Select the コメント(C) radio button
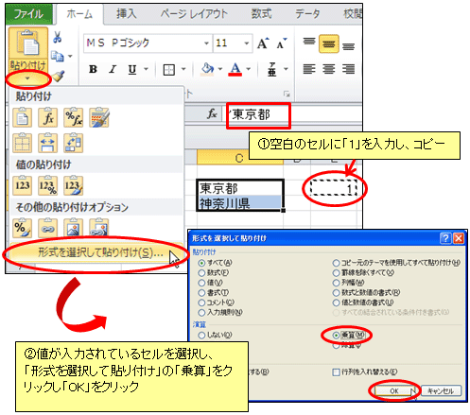The height and width of the screenshot is (415, 470). pyautogui.click(x=201, y=303)
